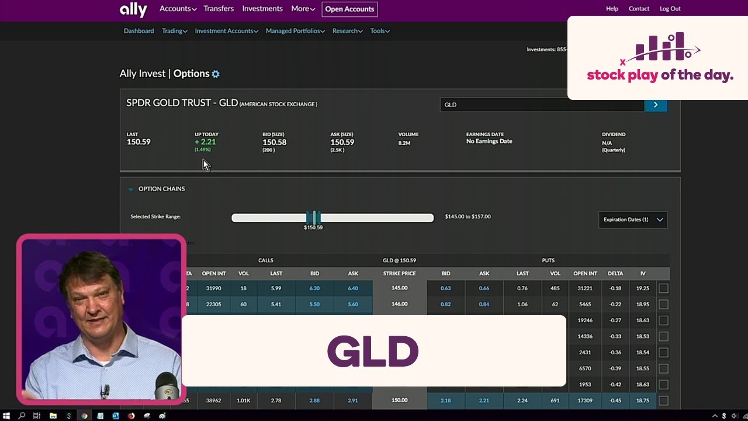Check the box for the 150.00 strike row
This screenshot has width=748, height=421.
[x=663, y=401]
